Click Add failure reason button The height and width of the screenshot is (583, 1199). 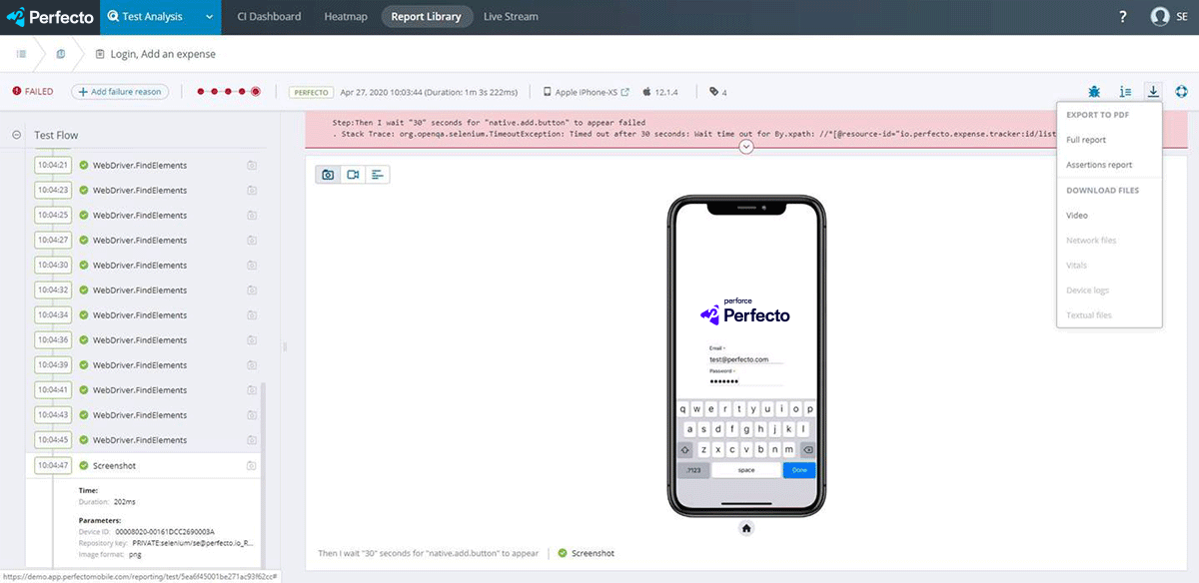[x=120, y=92]
